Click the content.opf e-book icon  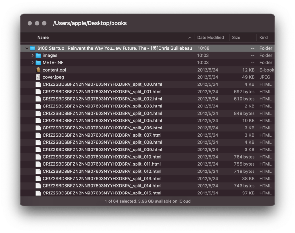click(38, 70)
